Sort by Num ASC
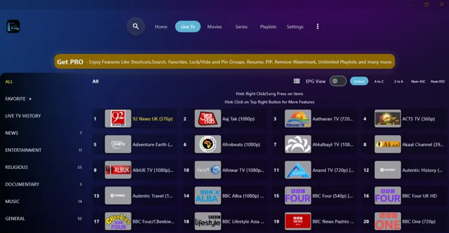 click(418, 81)
